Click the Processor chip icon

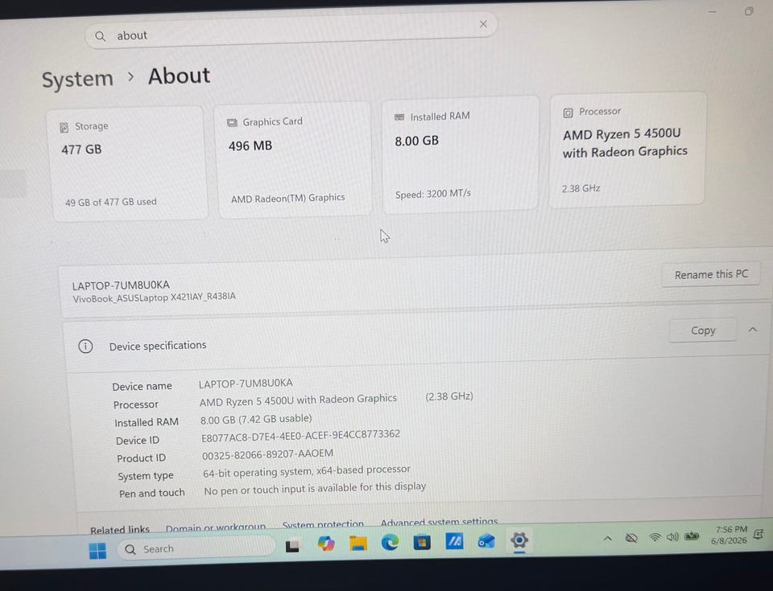[568, 113]
